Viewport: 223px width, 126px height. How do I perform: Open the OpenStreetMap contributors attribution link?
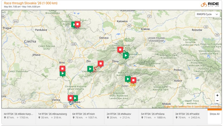point(207,107)
